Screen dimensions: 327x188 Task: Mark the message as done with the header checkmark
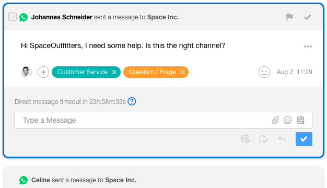pyautogui.click(x=307, y=17)
